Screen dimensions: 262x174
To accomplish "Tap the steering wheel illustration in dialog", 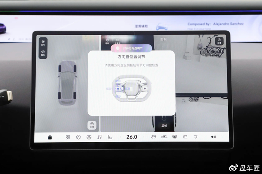I will 131,89.
